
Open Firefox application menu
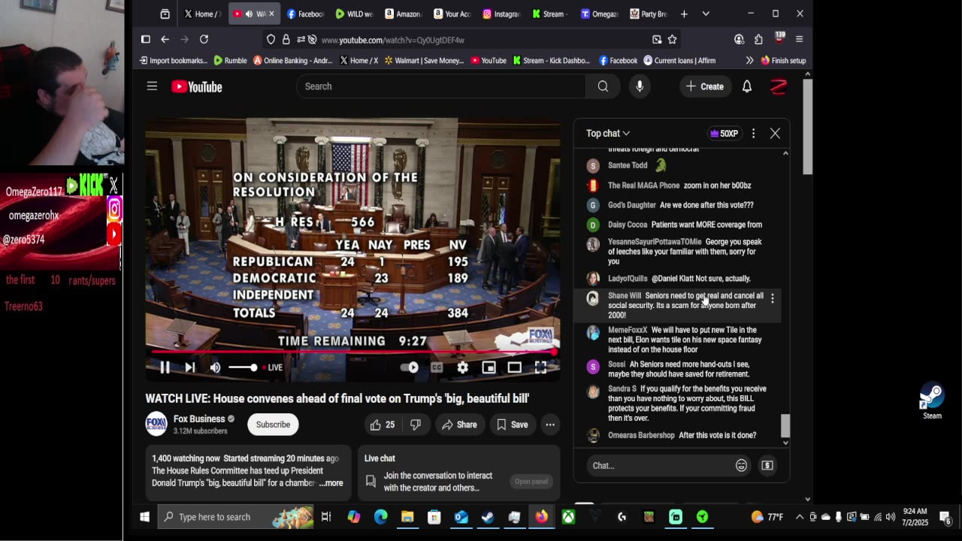point(799,39)
